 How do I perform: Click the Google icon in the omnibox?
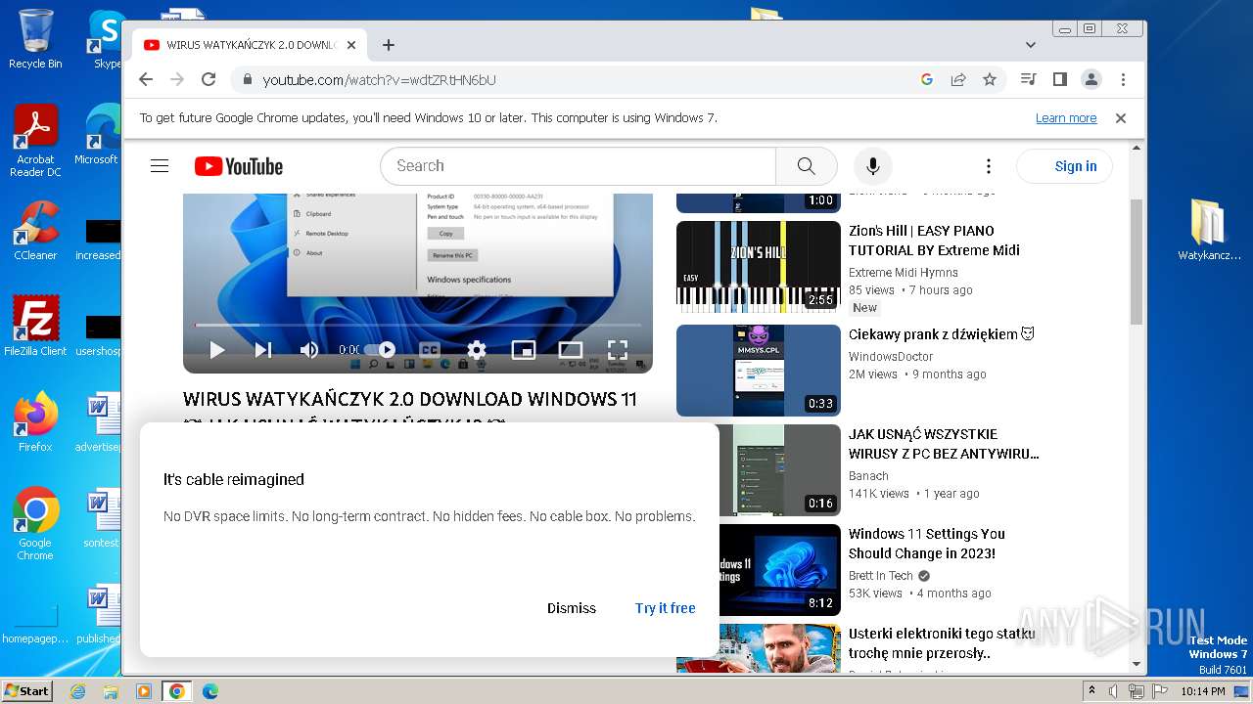coord(927,80)
